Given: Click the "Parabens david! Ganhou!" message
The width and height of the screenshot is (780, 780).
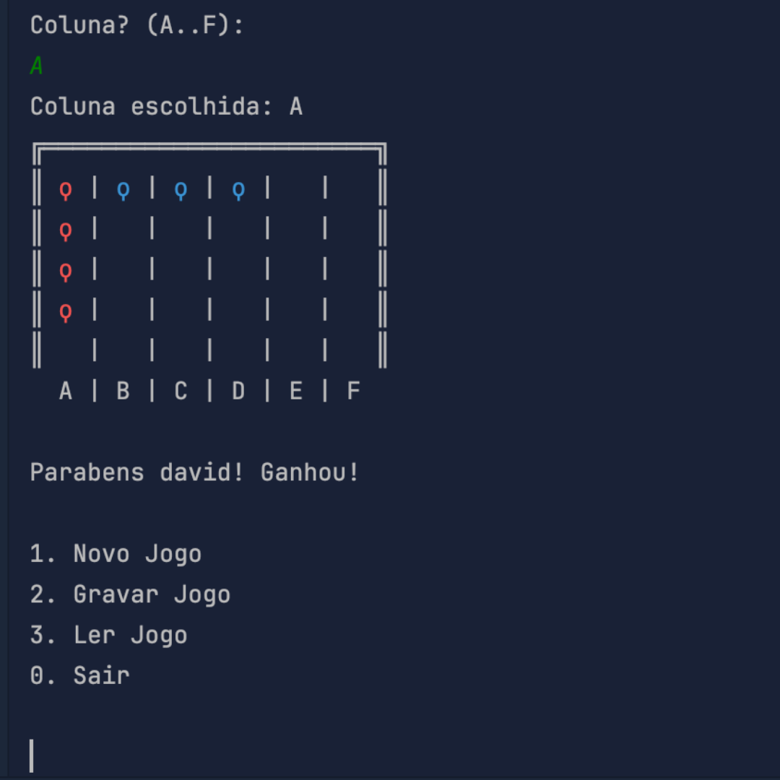Looking at the screenshot, I should click(194, 473).
